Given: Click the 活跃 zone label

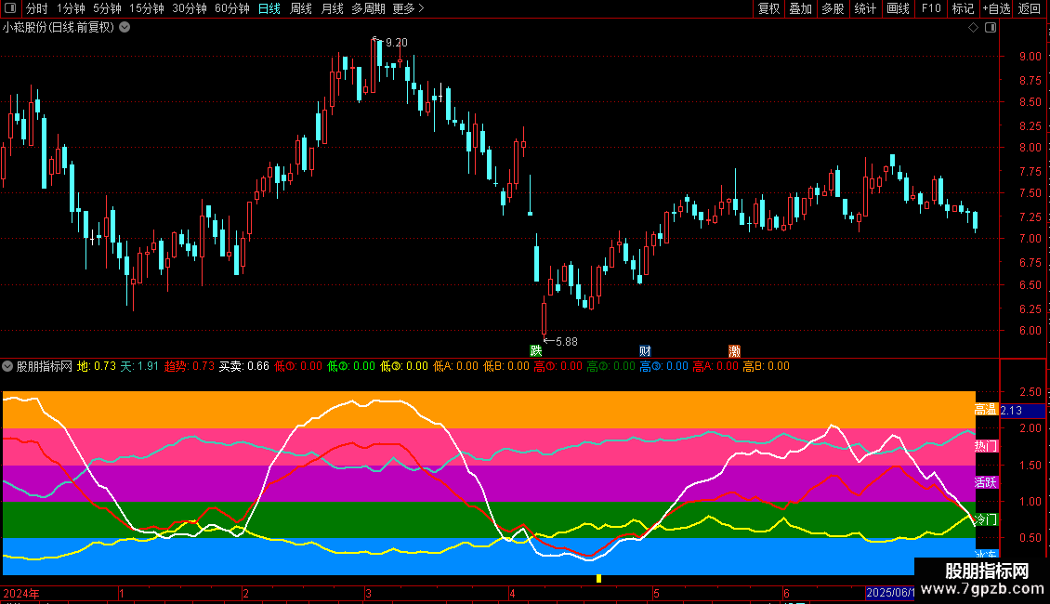Looking at the screenshot, I should [986, 482].
